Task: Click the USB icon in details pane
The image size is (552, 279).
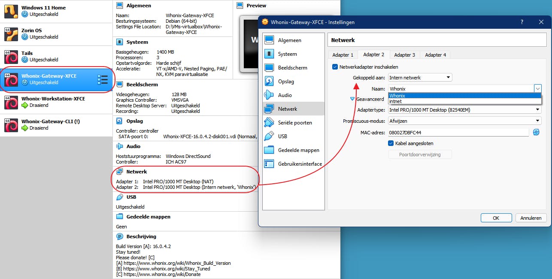Action: click(x=120, y=197)
